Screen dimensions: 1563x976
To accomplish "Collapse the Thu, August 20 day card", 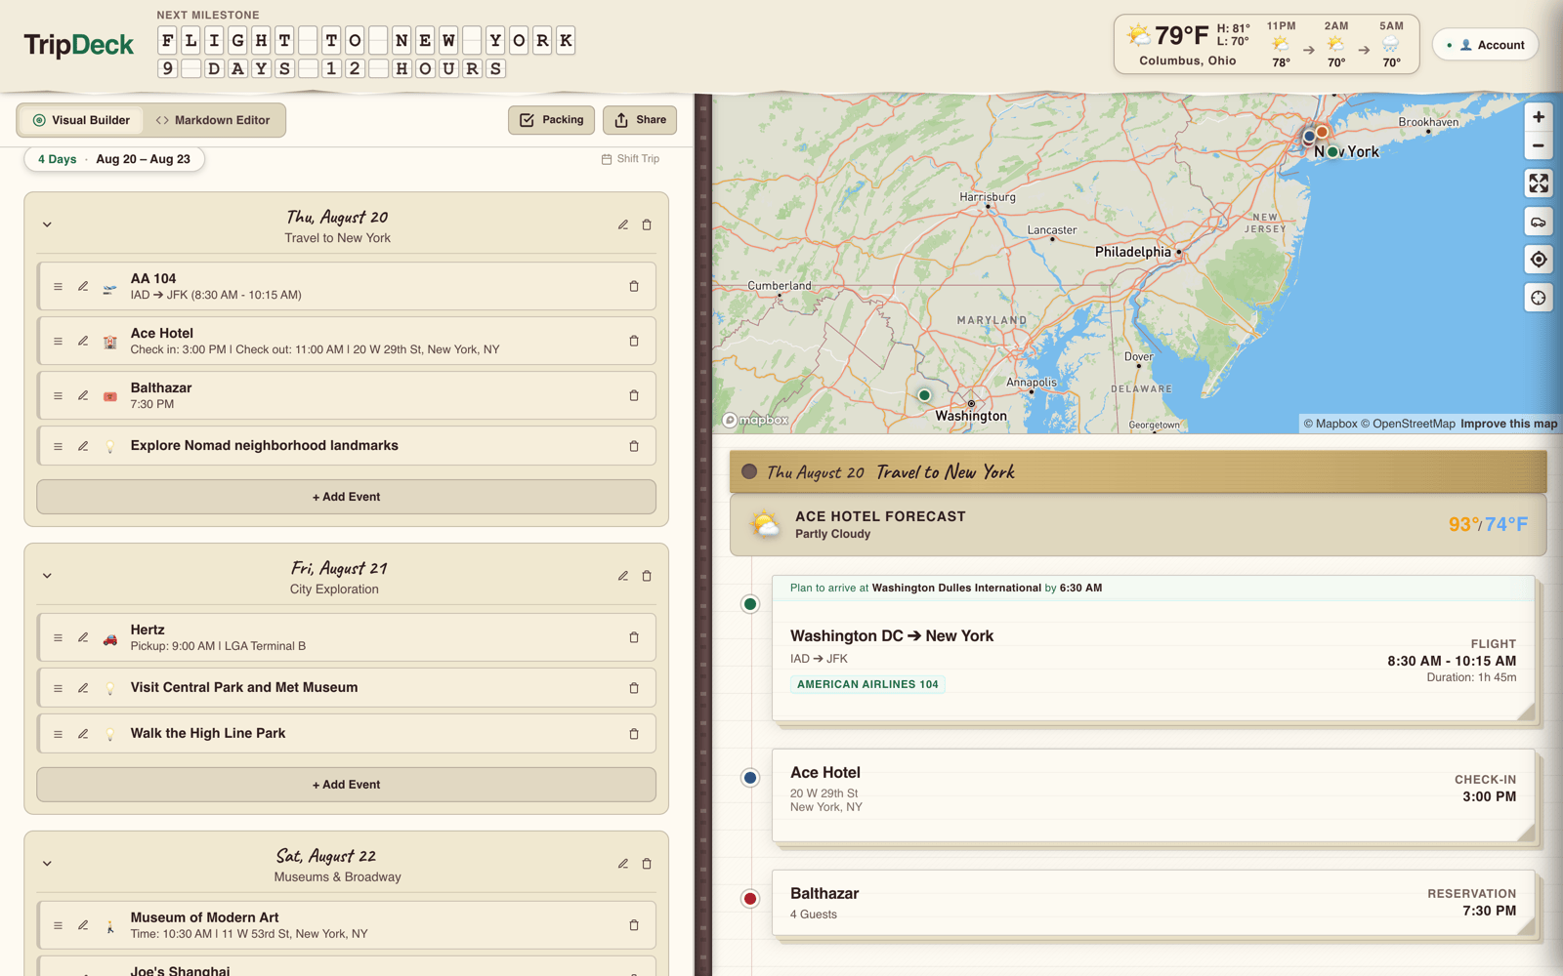I will click(x=47, y=224).
